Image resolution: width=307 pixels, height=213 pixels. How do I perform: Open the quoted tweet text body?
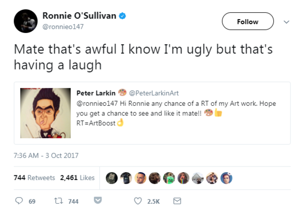(x=176, y=112)
